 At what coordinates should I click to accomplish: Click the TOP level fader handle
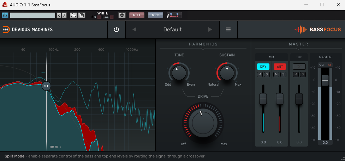click(x=299, y=99)
